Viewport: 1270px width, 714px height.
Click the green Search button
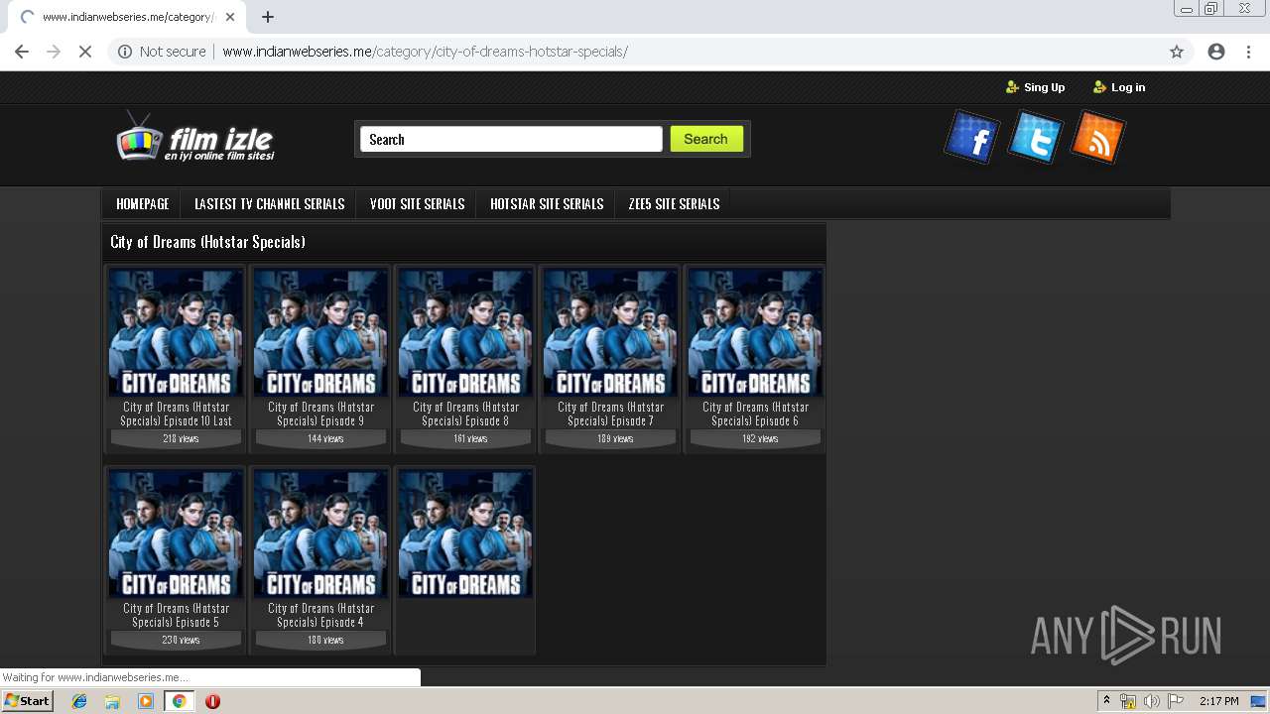click(x=705, y=139)
